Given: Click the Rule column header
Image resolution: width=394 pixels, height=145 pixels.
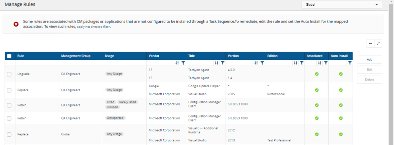Looking at the screenshot, I should point(21,56).
